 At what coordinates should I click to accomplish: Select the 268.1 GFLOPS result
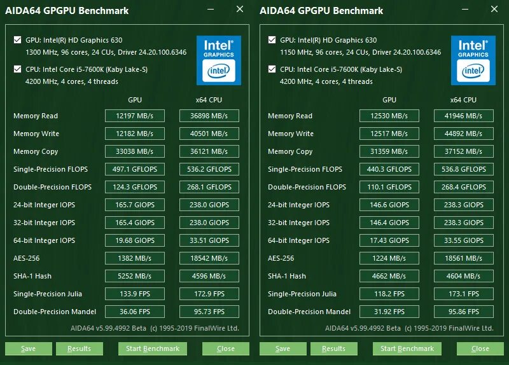(209, 187)
